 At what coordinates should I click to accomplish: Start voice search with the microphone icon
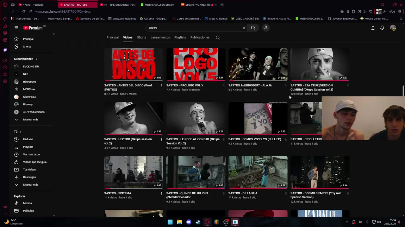[266, 28]
